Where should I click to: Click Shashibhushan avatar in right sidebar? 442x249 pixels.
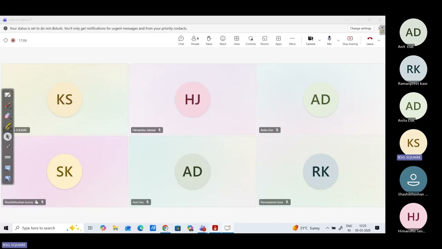(x=413, y=180)
